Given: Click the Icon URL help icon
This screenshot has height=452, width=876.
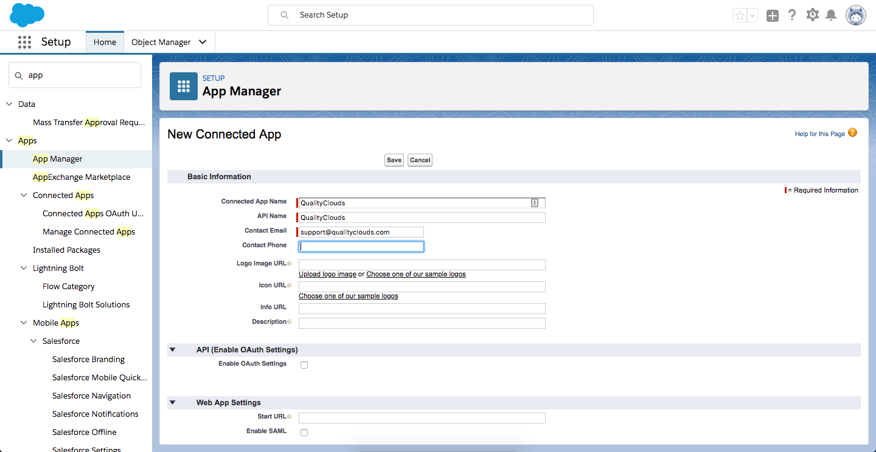Looking at the screenshot, I should pos(289,286).
